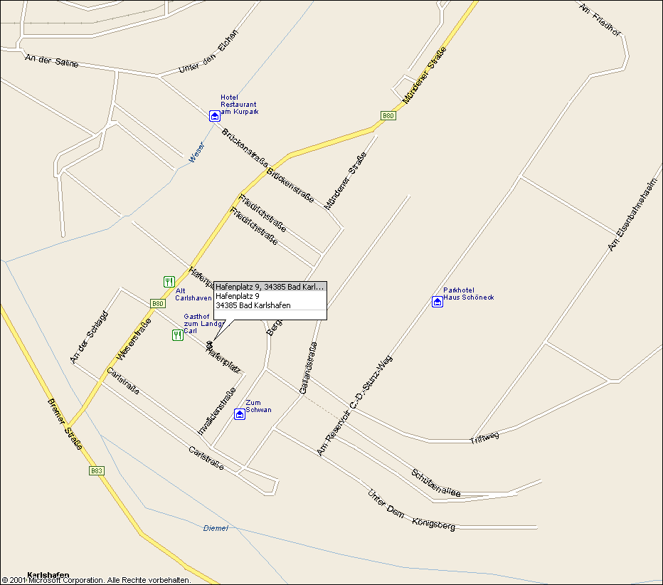Image resolution: width=663 pixels, height=585 pixels.
Task: Open the Alt Carlshaven restaurant icon
Action: click(169, 282)
